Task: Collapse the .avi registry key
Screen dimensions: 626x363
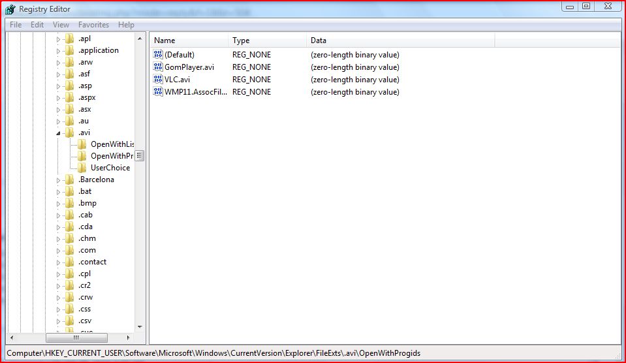Action: coord(58,133)
